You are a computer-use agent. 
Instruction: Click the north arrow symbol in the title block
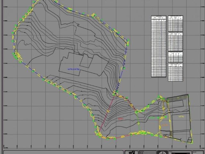[162, 153]
